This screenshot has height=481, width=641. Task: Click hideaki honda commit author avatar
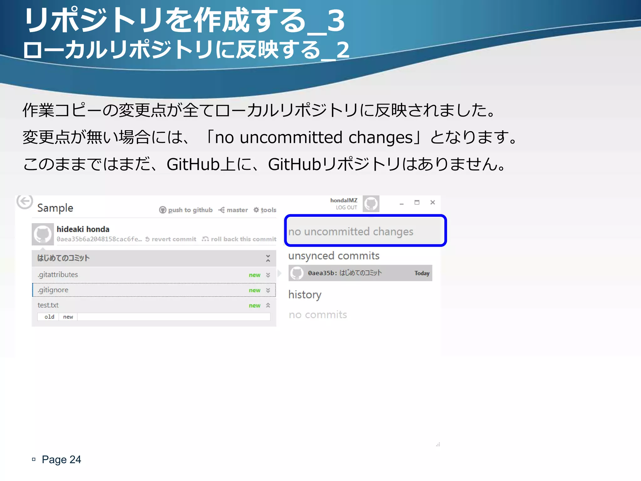pyautogui.click(x=43, y=234)
